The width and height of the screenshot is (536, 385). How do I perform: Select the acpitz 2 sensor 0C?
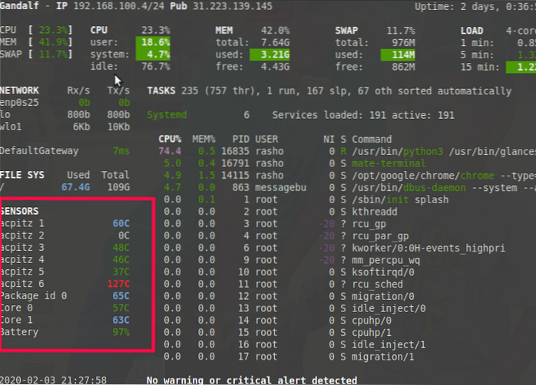pos(65,235)
